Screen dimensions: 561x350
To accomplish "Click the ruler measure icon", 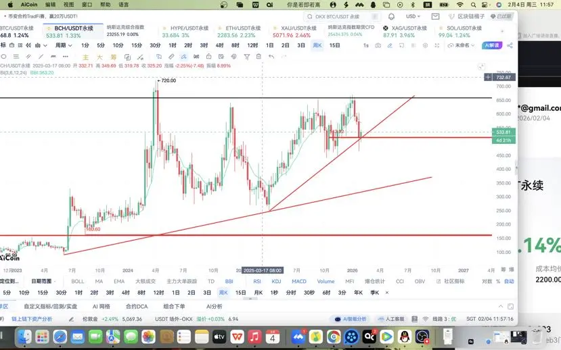I will point(171,57).
